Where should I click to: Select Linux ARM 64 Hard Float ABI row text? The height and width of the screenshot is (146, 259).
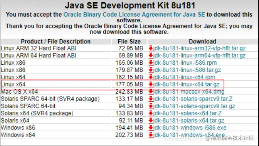39,55
